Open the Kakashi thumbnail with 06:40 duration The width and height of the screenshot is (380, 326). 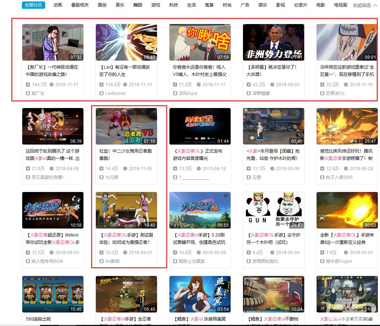point(126,294)
